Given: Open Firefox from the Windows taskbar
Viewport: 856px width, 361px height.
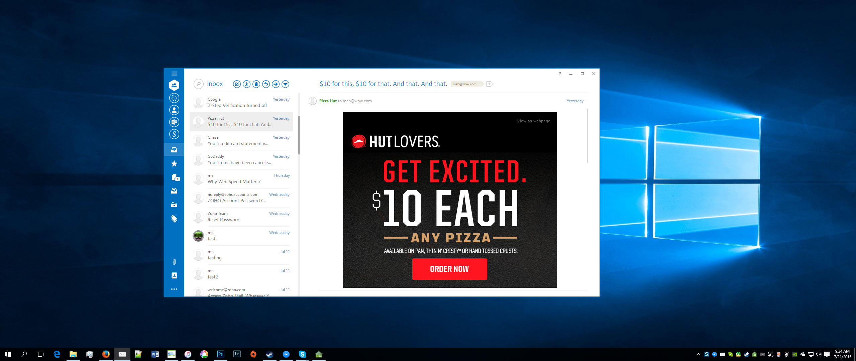Looking at the screenshot, I should pos(106,354).
